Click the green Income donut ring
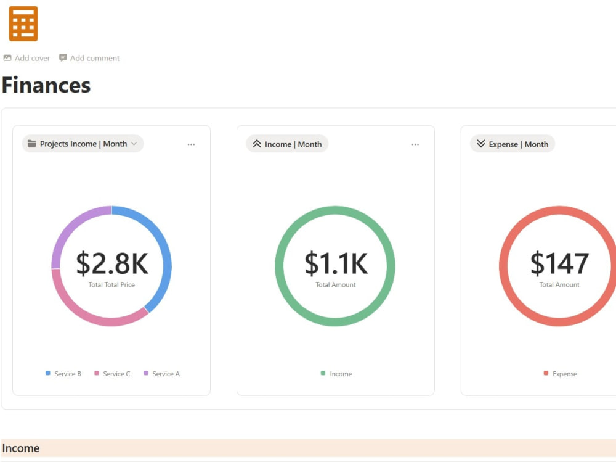This screenshot has width=616, height=462. (335, 210)
